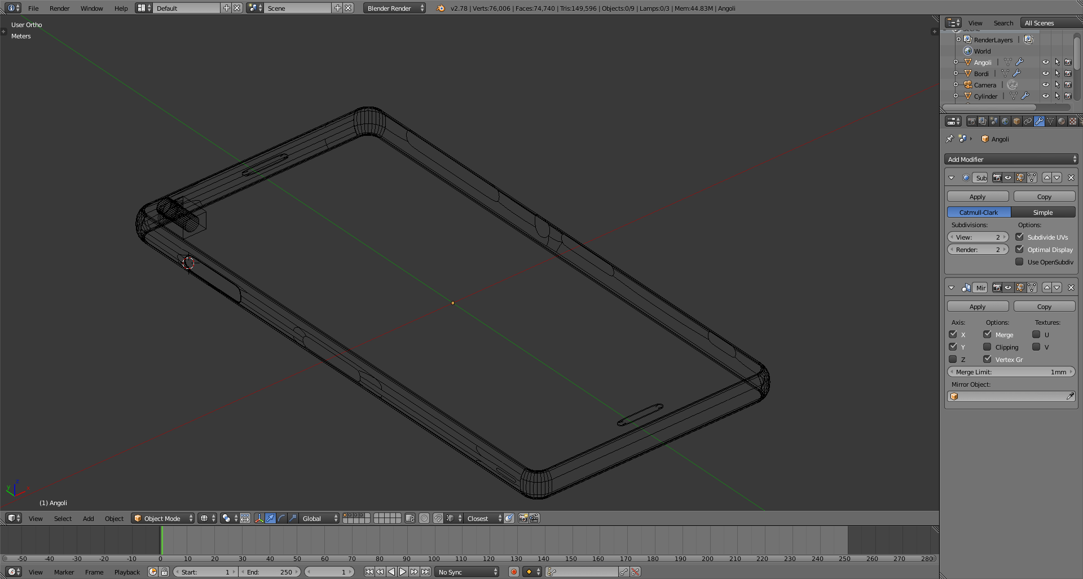
Task: Toggle the 3D manipulator widget icon
Action: 259,518
